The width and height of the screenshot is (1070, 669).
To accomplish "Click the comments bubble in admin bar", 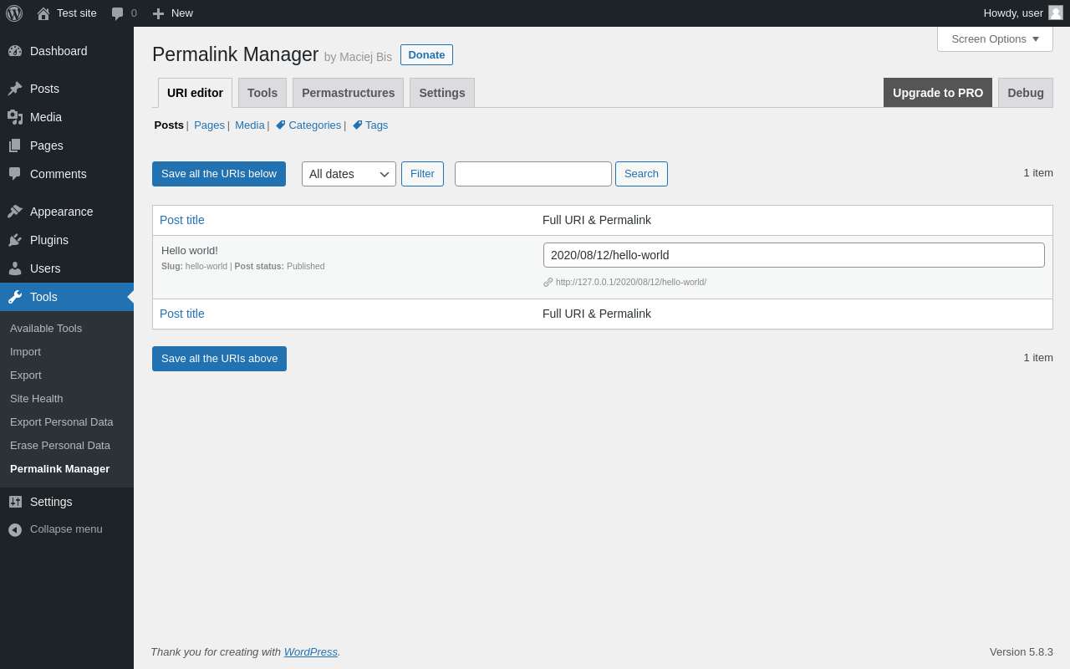I will coord(118,13).
